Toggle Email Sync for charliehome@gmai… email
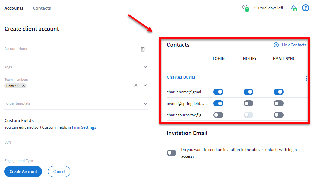This screenshot has height=182, width=312. click(x=278, y=92)
